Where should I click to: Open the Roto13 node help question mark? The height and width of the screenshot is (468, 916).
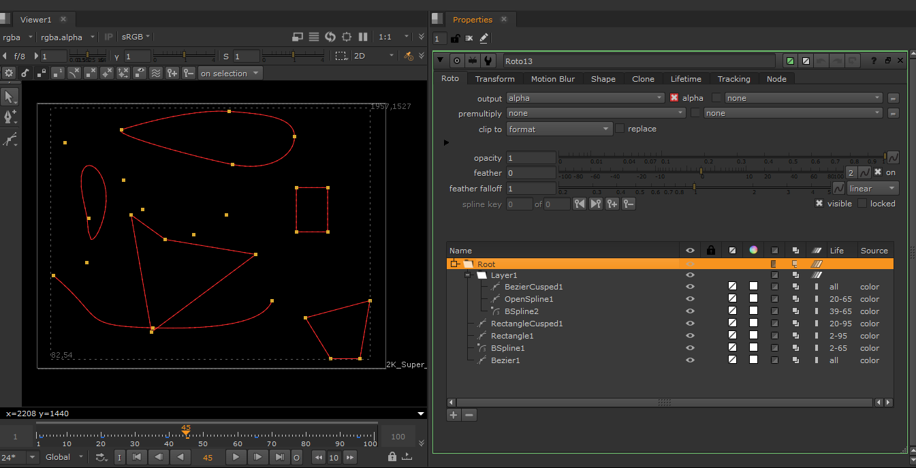[874, 61]
